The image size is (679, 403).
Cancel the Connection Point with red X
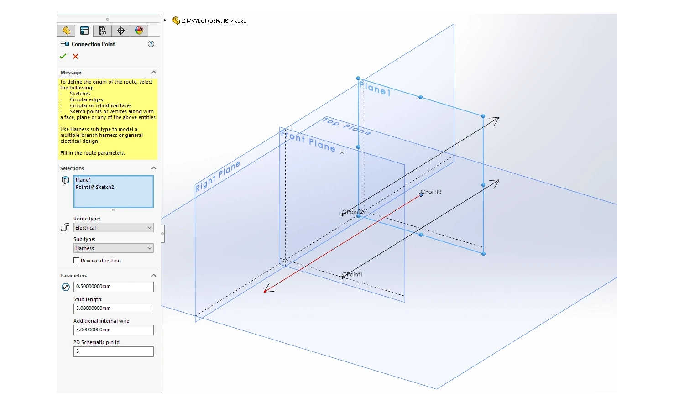pyautogui.click(x=76, y=56)
